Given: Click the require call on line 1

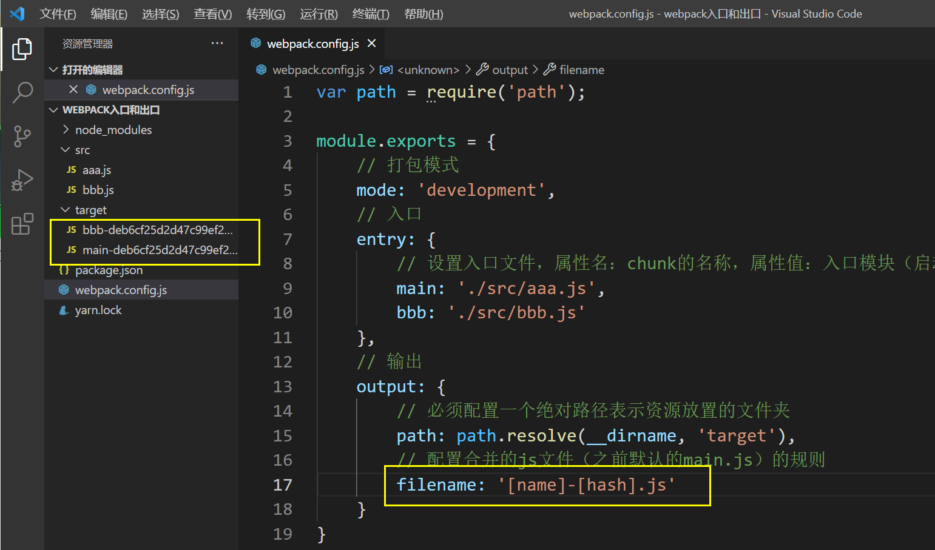Looking at the screenshot, I should [x=462, y=92].
